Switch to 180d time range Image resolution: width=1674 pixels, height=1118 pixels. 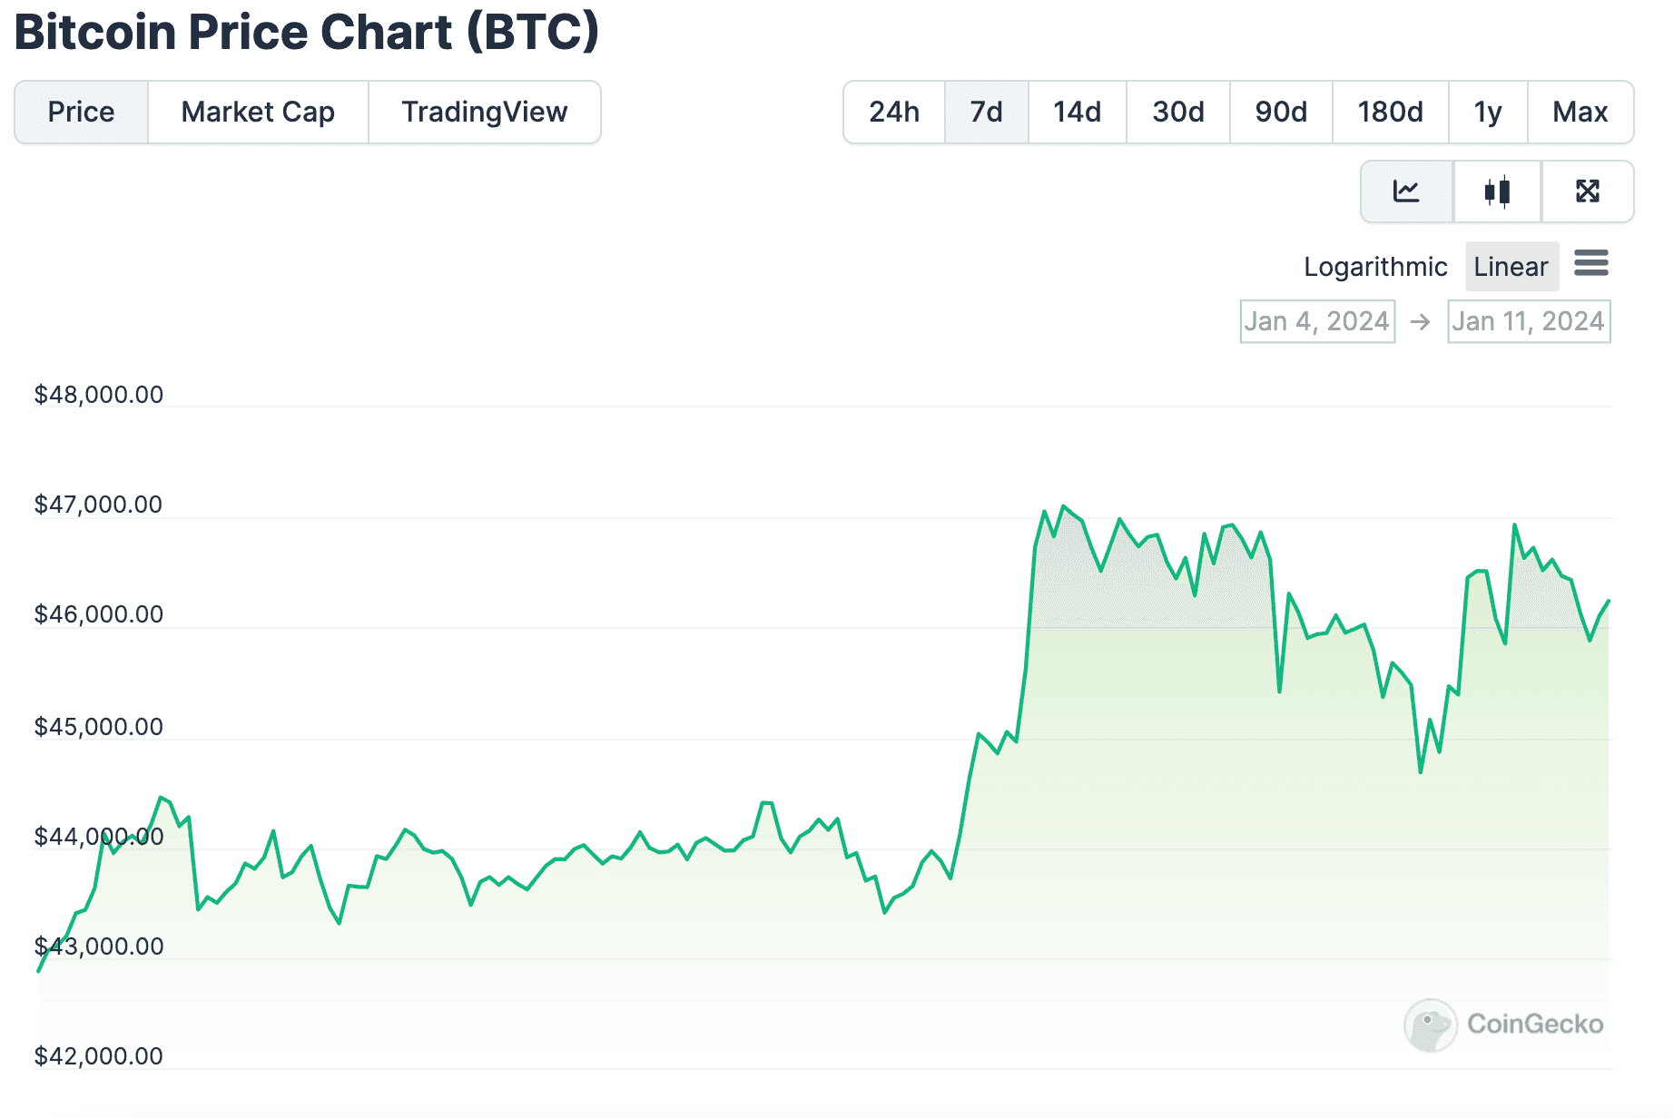pos(1389,112)
